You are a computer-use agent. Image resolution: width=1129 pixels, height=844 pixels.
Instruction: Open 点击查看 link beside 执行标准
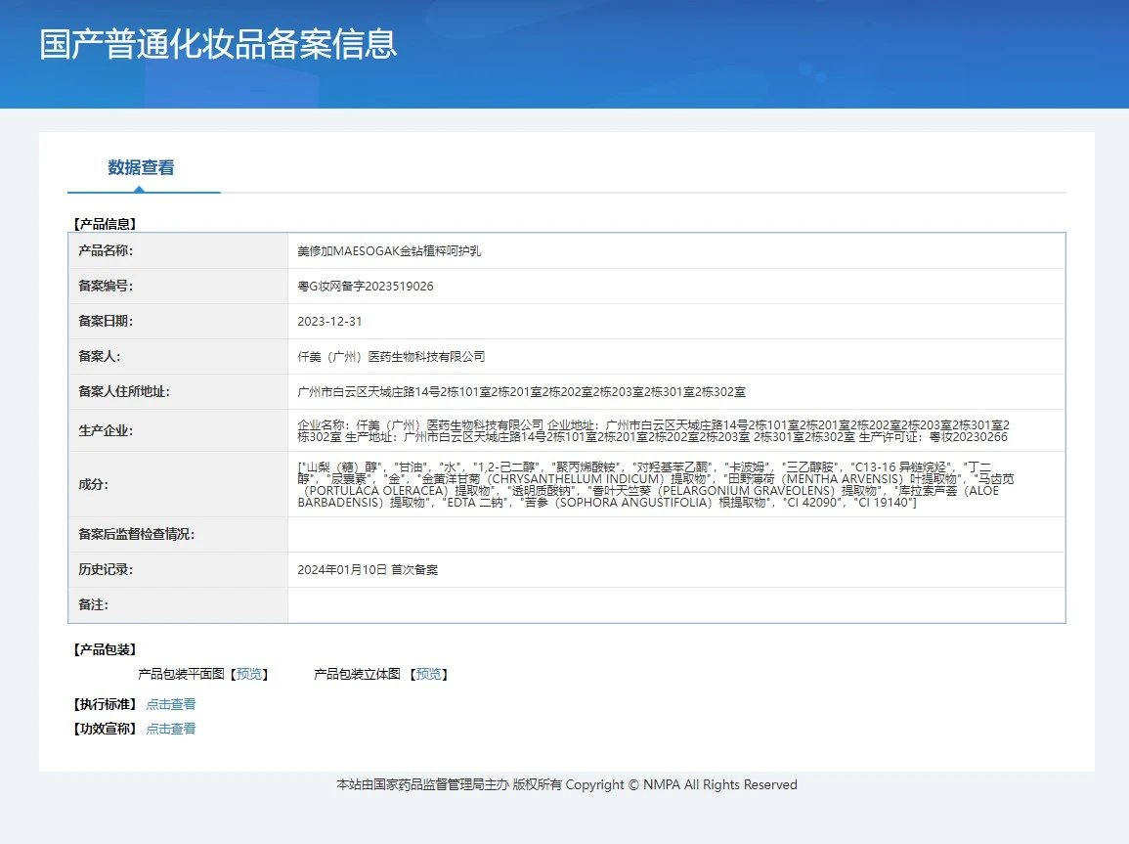click(x=171, y=704)
